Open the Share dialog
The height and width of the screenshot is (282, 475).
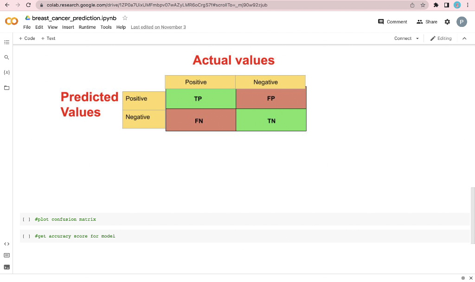(x=427, y=22)
